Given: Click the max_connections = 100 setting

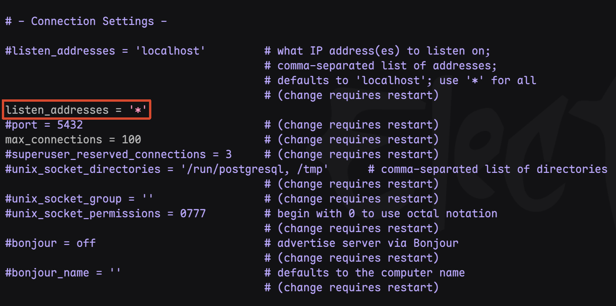Looking at the screenshot, I should point(73,140).
